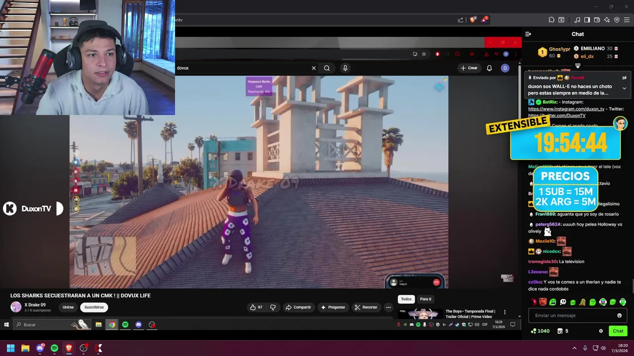The width and height of the screenshot is (634, 356).
Task: Open the Brave VPN shield icon
Action: (x=617, y=20)
